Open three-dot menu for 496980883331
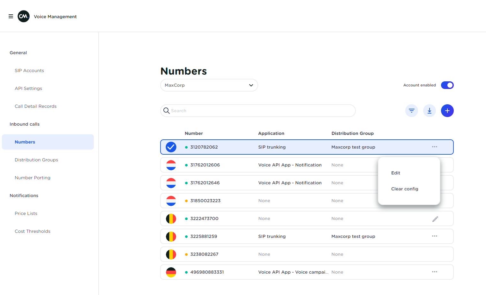The image size is (486, 295). tap(434, 272)
